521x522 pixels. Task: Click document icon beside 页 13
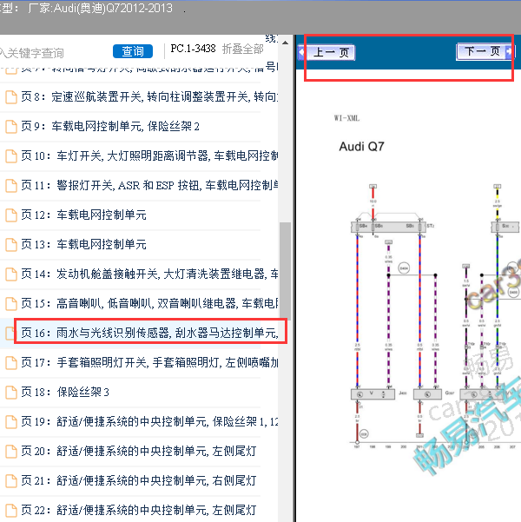click(11, 245)
